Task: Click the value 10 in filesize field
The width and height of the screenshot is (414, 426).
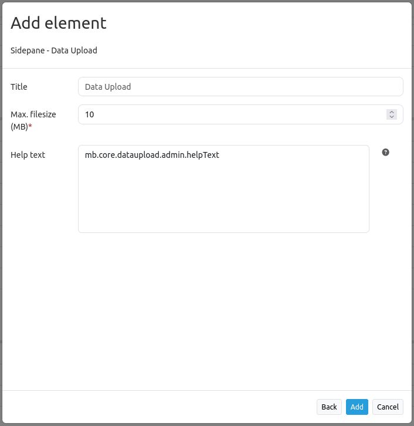Action: tap(89, 115)
